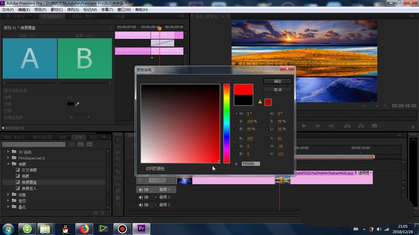419x235 pixels.
Task: Click the delete trash icon in Effects panel
Action: coord(103,212)
